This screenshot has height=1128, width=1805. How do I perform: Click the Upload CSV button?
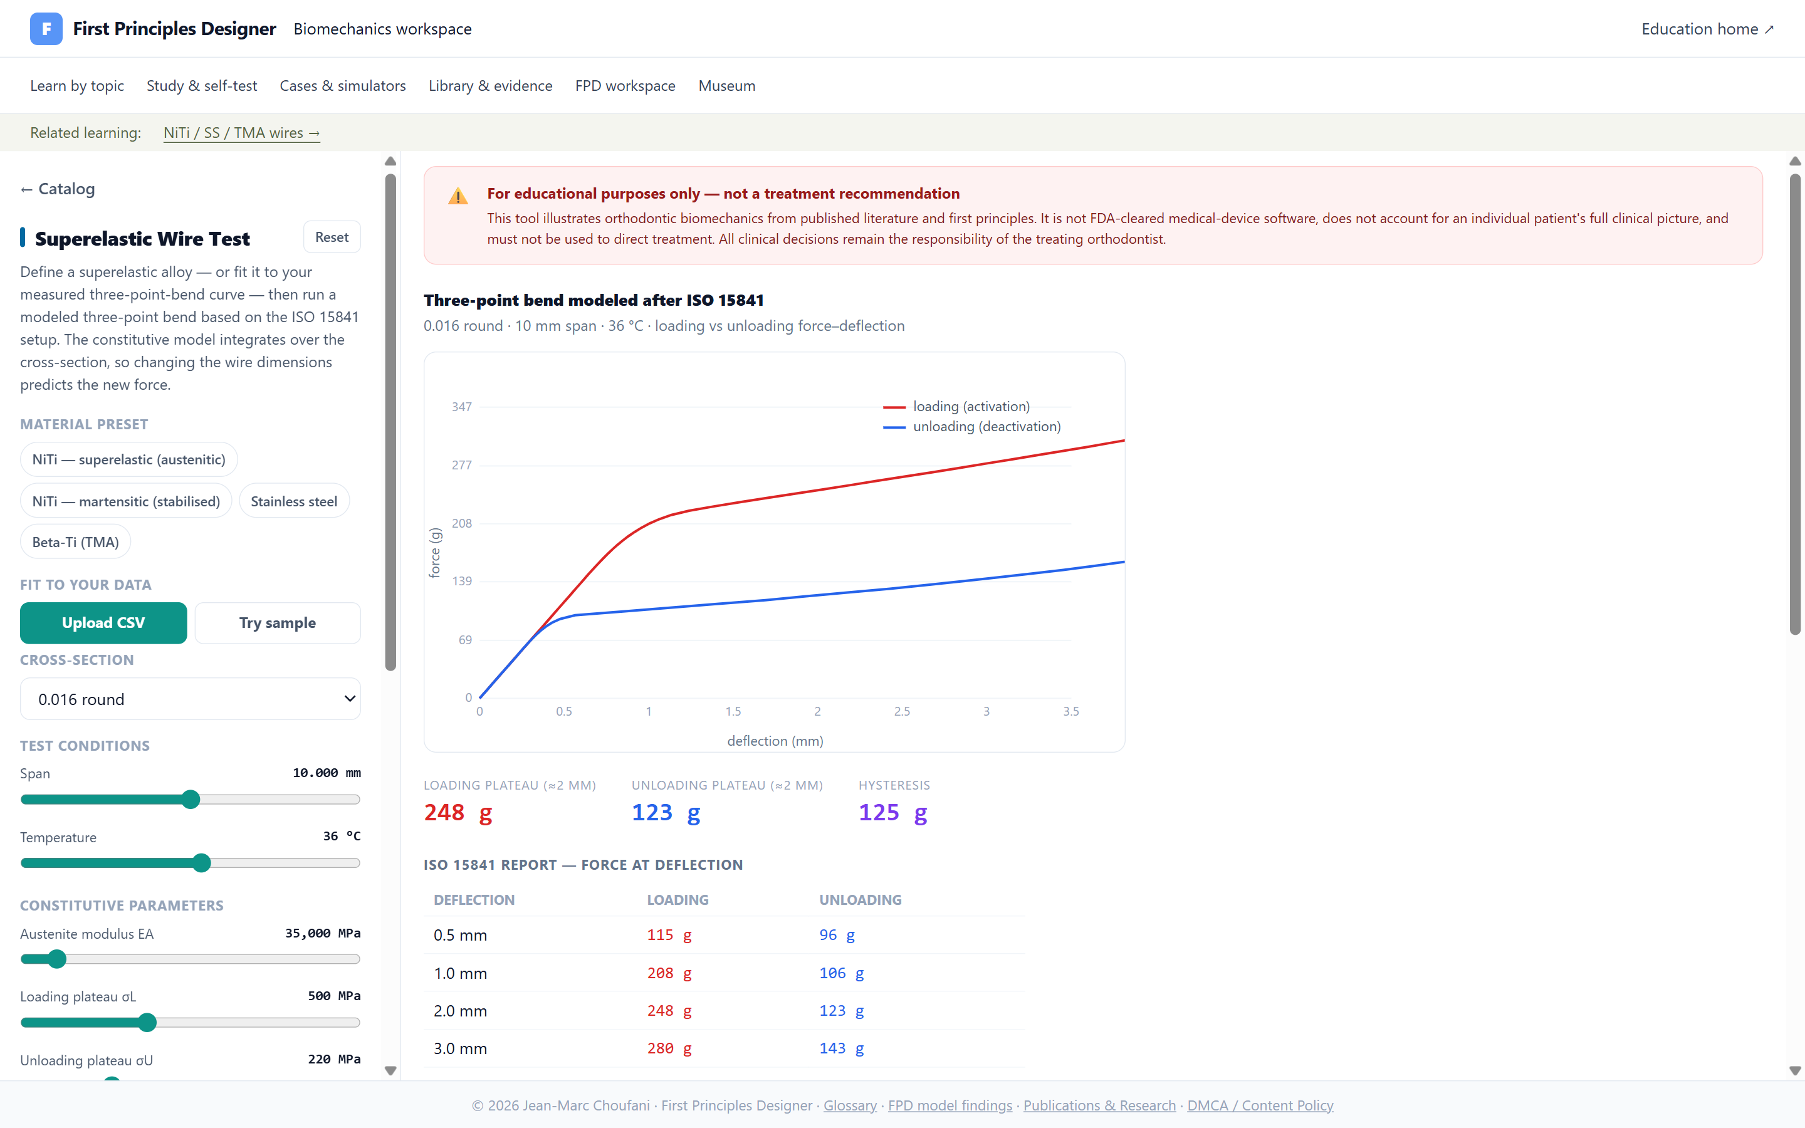pos(103,623)
